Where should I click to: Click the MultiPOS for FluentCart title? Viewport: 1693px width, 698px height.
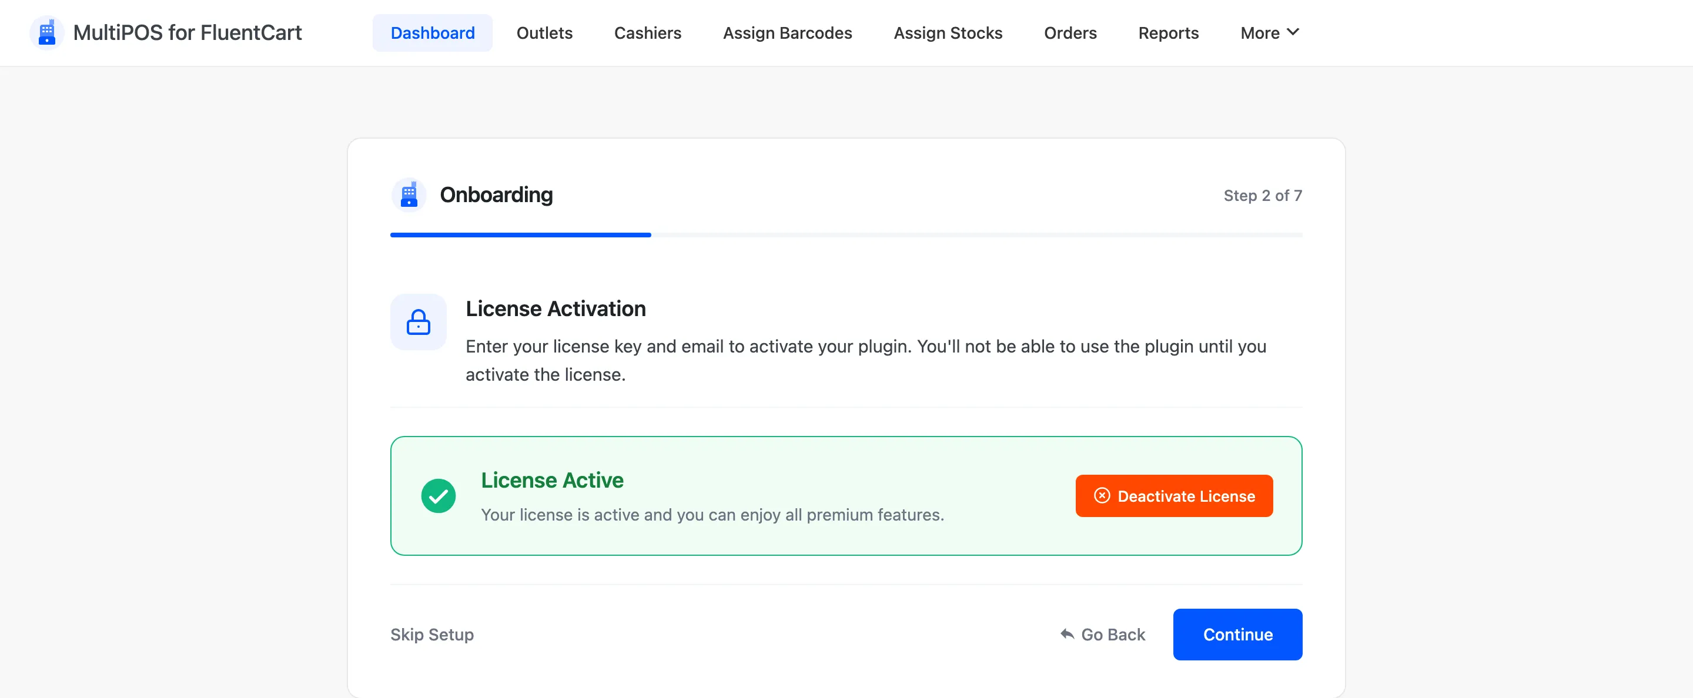[x=188, y=33]
